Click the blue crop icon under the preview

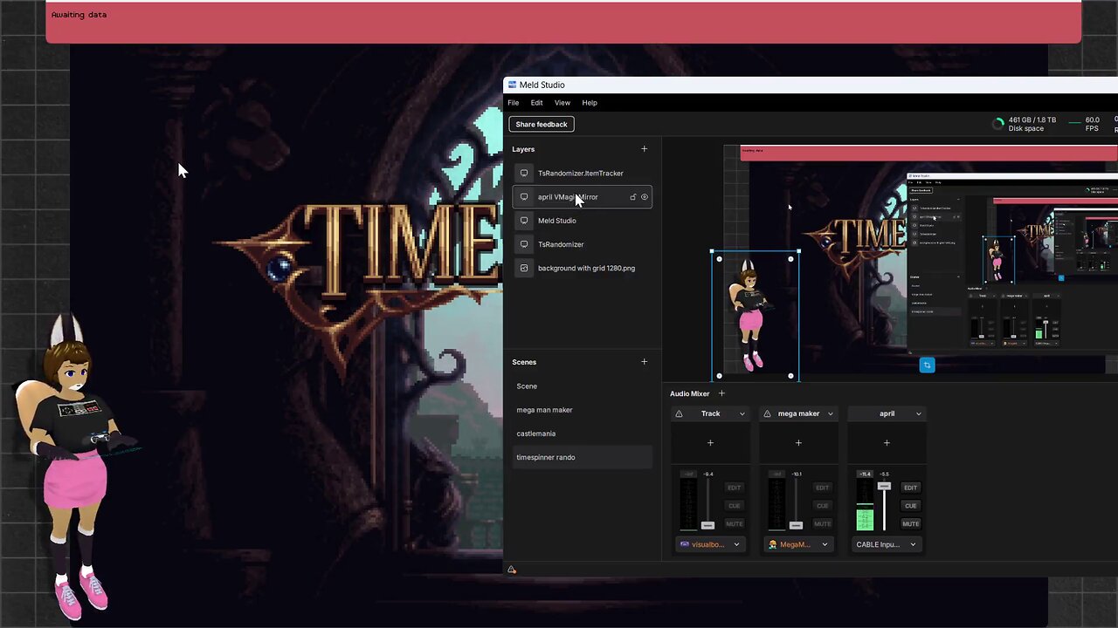coord(927,365)
